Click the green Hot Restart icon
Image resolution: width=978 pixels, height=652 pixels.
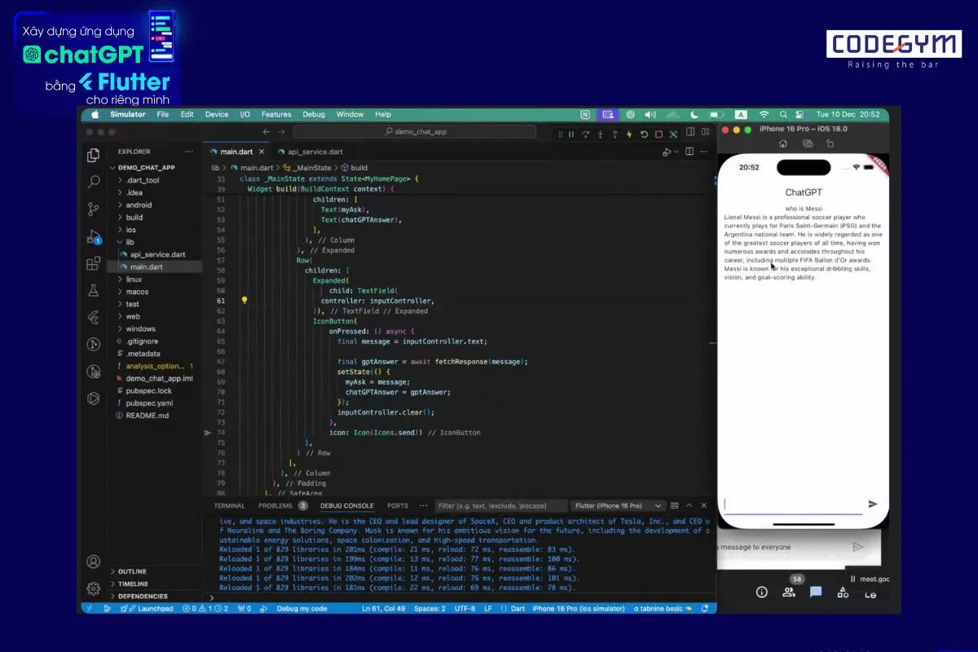point(644,134)
